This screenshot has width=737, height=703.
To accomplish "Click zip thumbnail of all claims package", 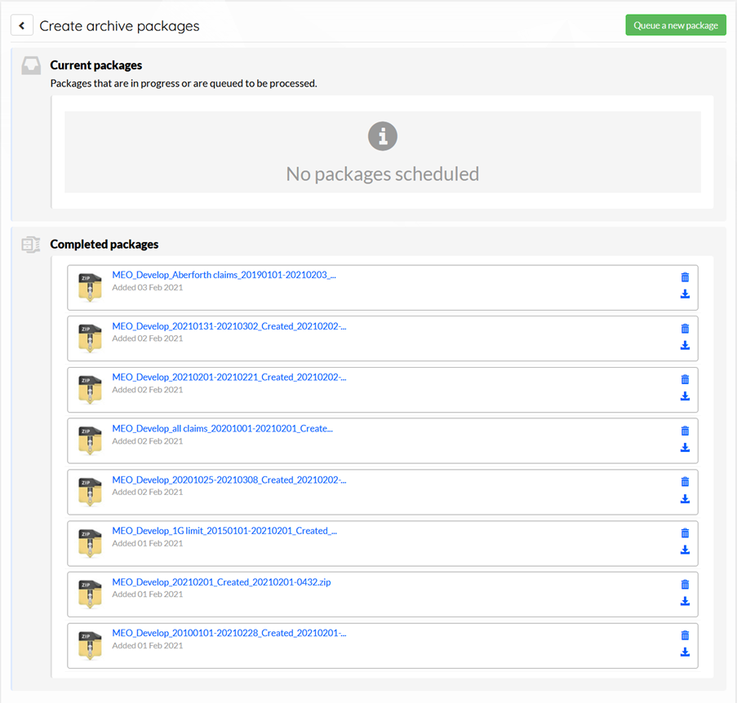I will click(90, 440).
